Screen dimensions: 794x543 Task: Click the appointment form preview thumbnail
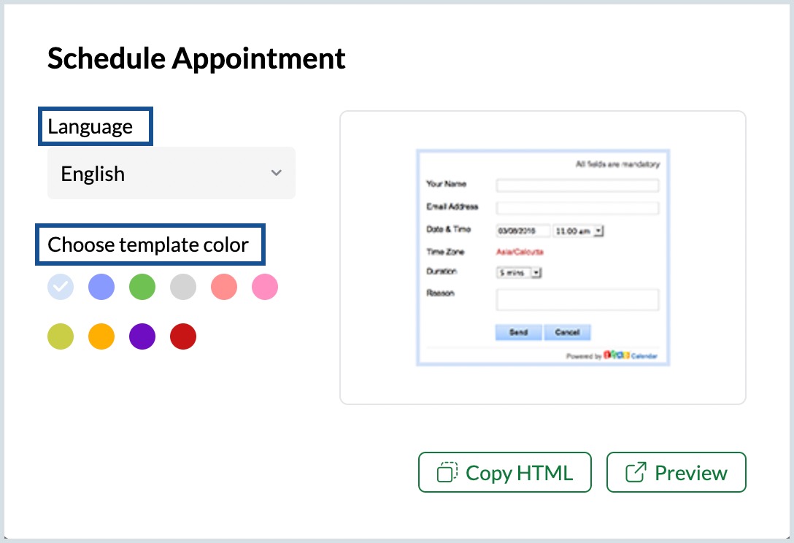click(542, 258)
